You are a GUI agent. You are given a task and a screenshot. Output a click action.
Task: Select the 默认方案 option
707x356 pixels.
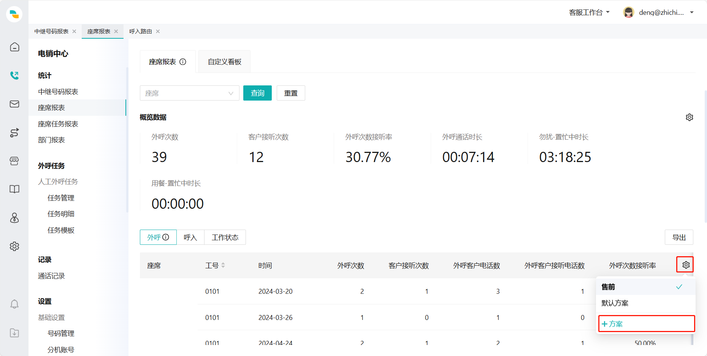pyautogui.click(x=645, y=303)
